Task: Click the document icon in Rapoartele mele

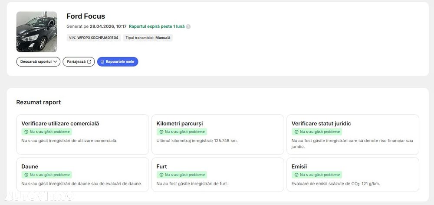Action: pyautogui.click(x=102, y=62)
